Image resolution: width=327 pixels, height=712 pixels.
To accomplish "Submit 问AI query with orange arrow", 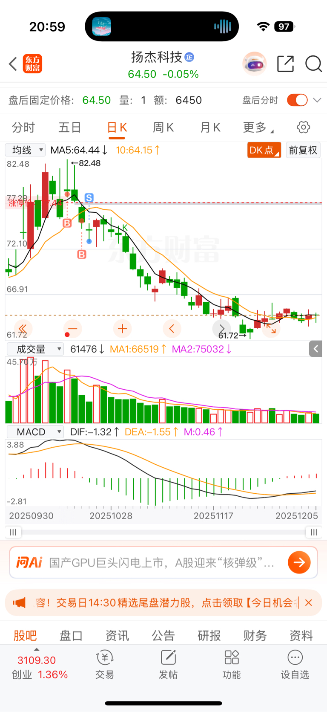I will 299,562.
